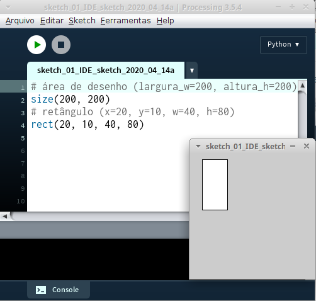This screenshot has width=316, height=301.
Task: Click the Console terminal icon
Action: click(41, 290)
